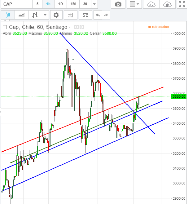
Task: Click the 4000.00 price axis label
Action: pyautogui.click(x=179, y=33)
